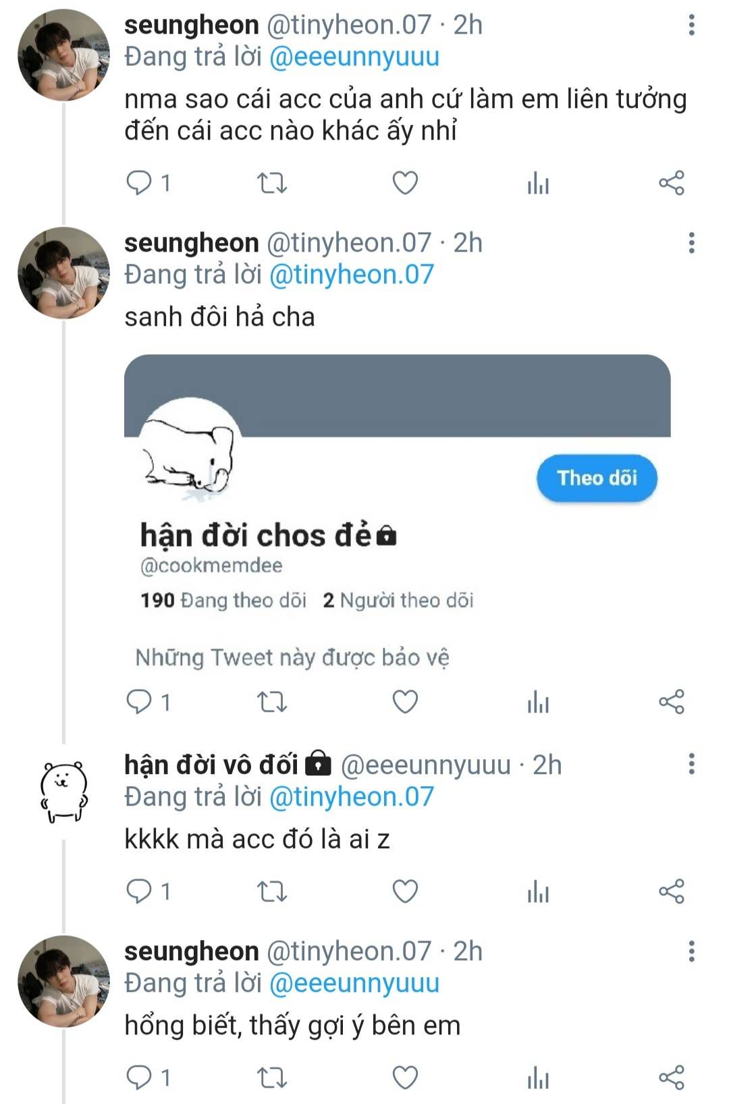The width and height of the screenshot is (729, 1104).
Task: Open @eeeunnyuuu mention link in first tweet
Action: click(354, 57)
